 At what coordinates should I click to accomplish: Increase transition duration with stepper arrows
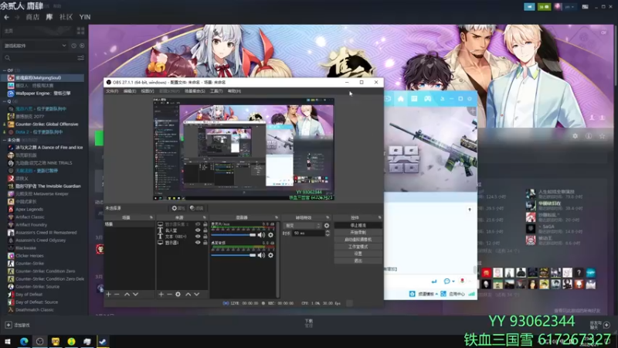coord(327,231)
